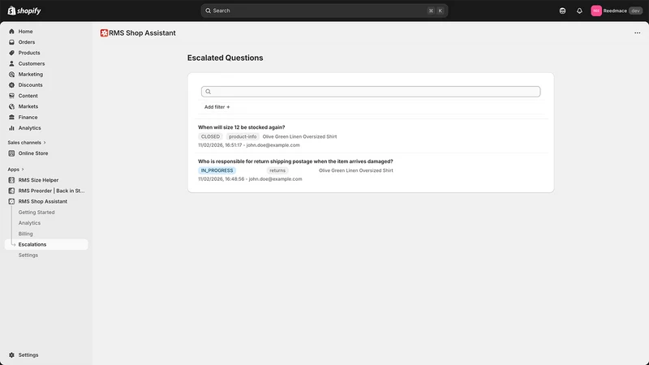Click the Settings gear icon

click(11, 355)
